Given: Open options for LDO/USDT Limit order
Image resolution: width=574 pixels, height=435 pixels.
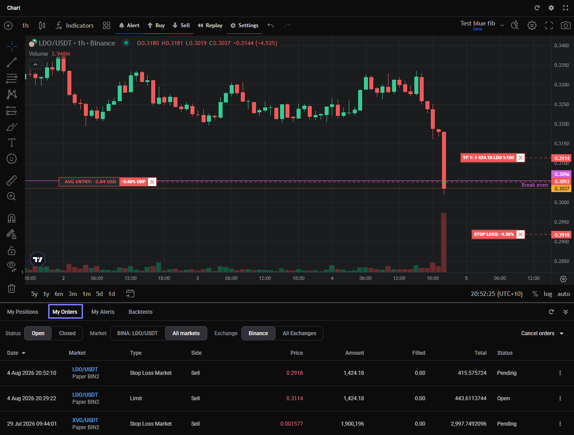Looking at the screenshot, I should tap(561, 398).
